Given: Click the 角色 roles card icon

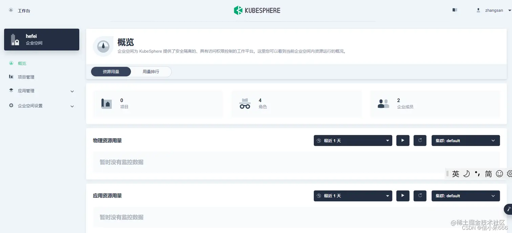Looking at the screenshot, I should pos(245,104).
